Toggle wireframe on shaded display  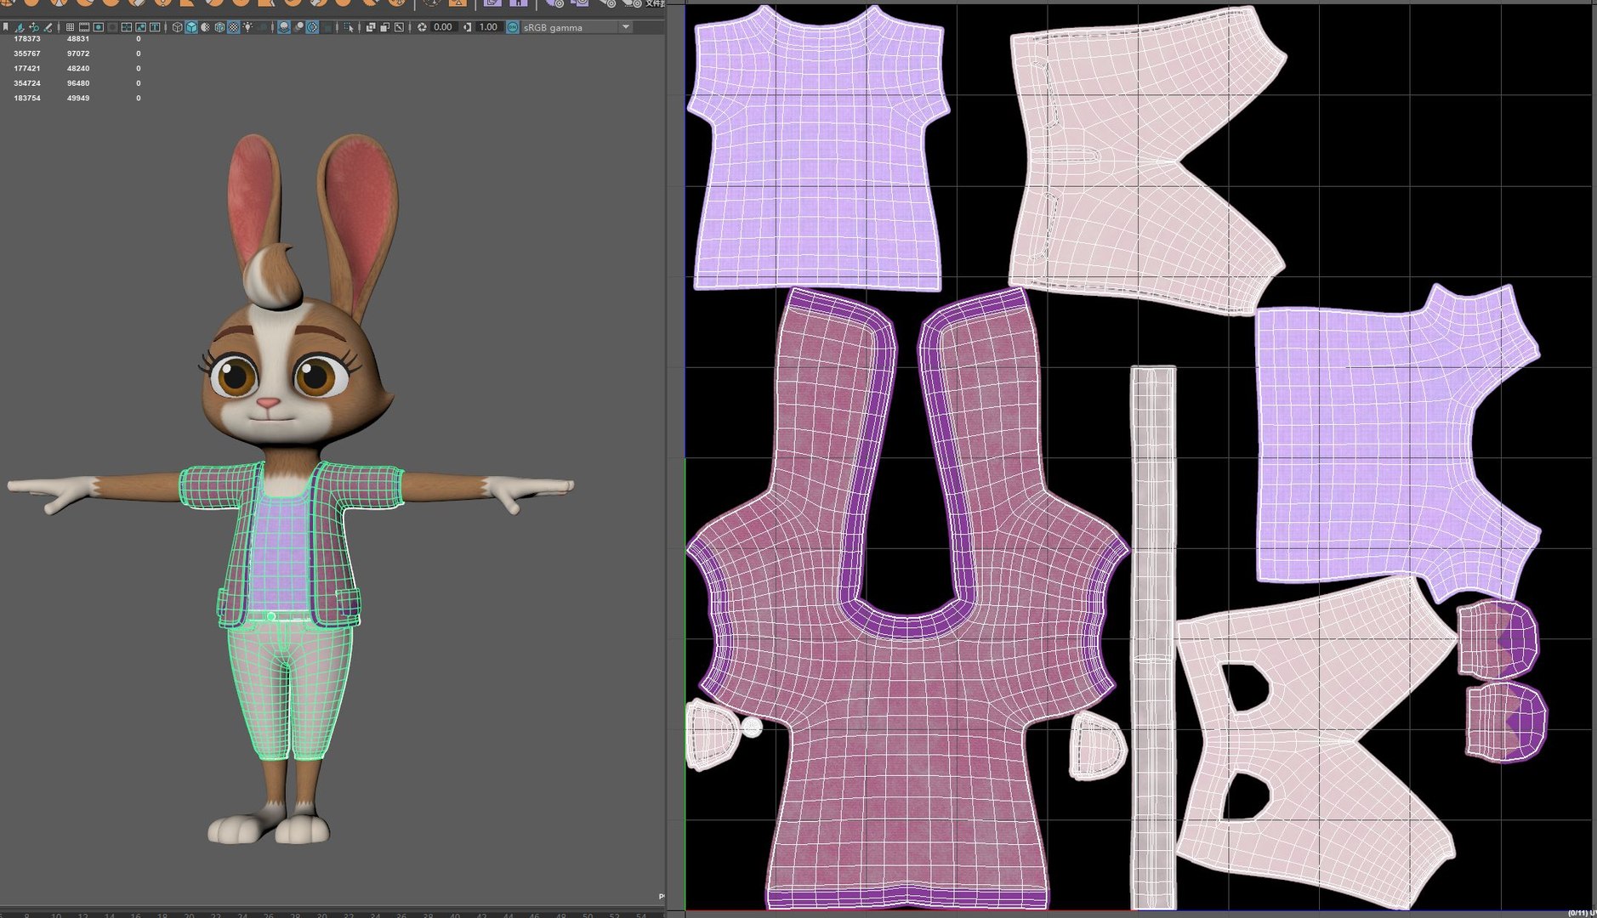click(x=219, y=27)
